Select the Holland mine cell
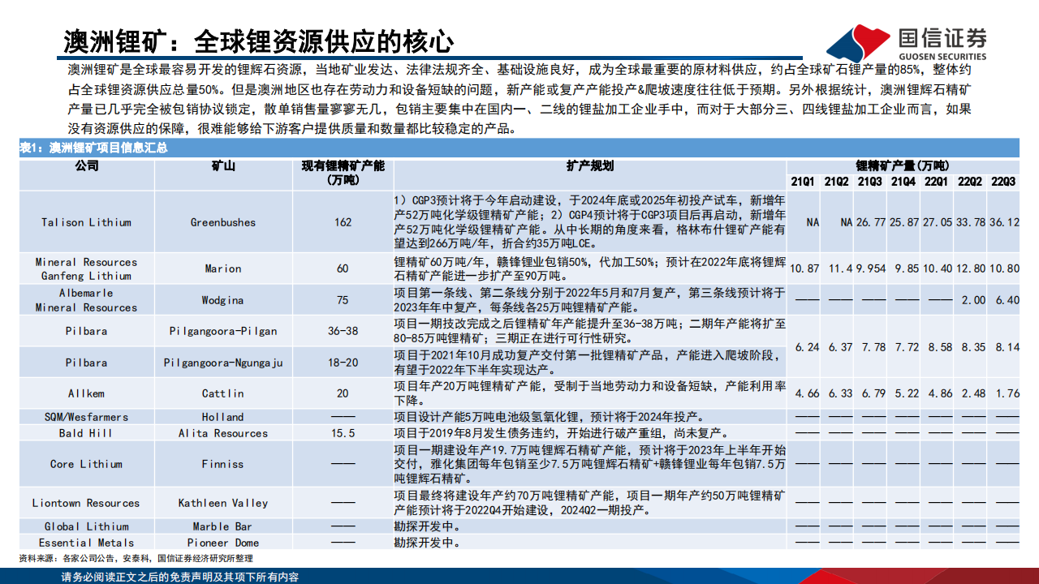 pyautogui.click(x=222, y=417)
